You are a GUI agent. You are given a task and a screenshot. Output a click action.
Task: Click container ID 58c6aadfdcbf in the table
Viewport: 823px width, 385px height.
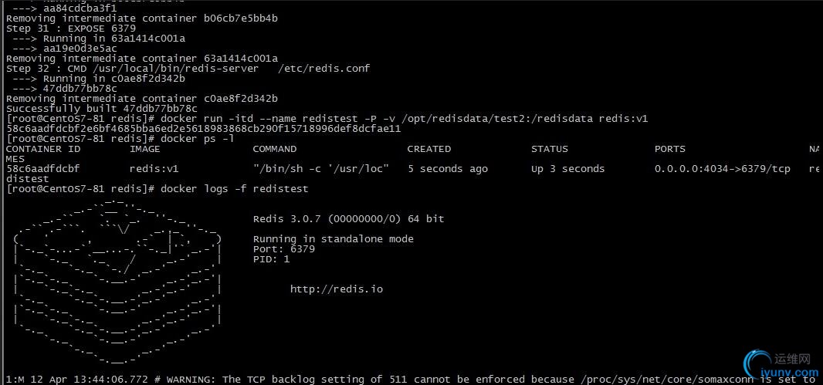click(43, 169)
